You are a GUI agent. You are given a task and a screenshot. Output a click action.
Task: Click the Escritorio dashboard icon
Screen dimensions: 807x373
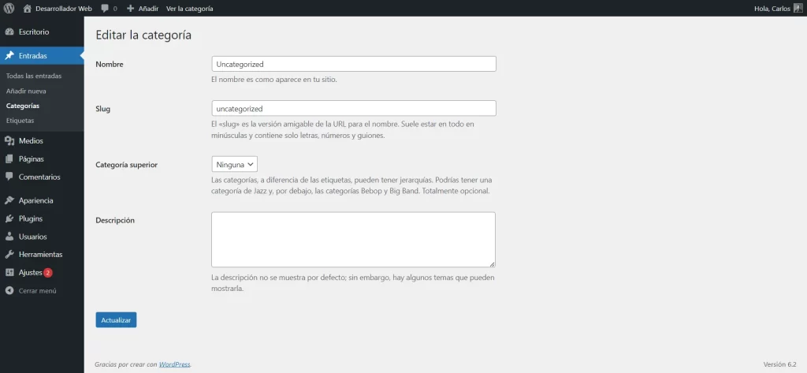tap(9, 32)
